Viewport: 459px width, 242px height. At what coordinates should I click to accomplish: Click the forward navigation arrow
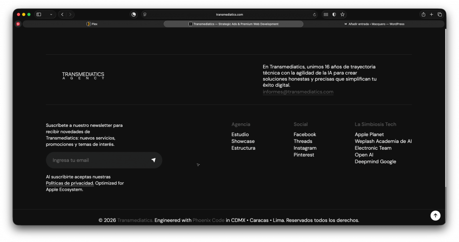70,15
